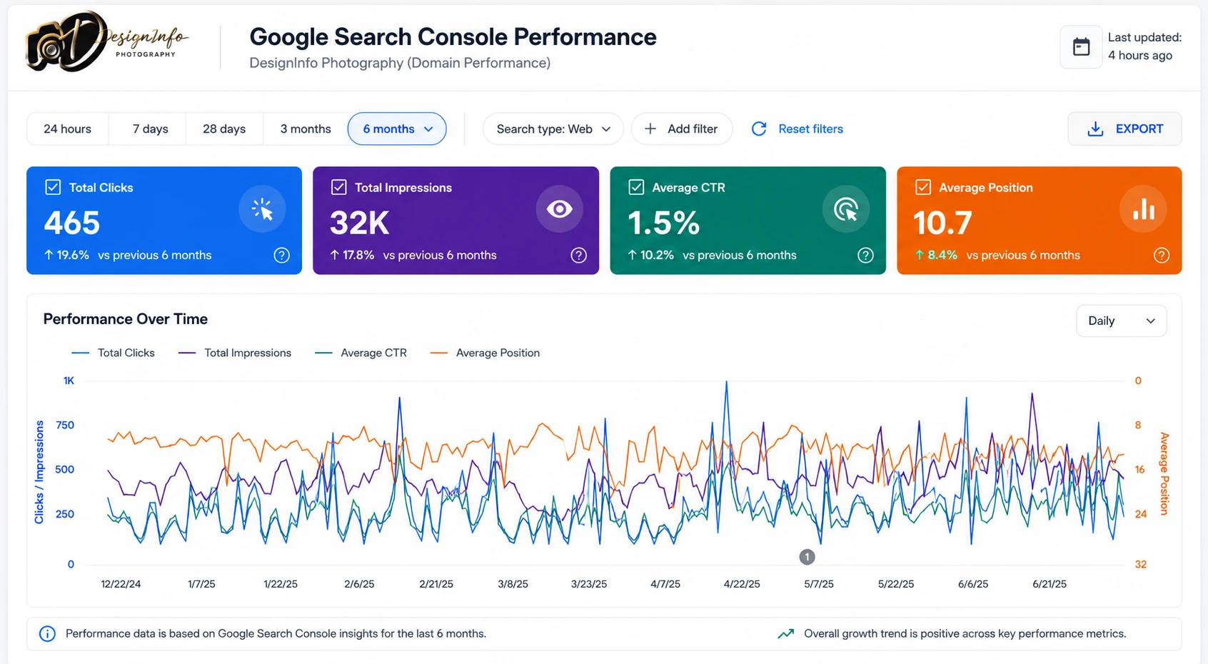Click the 8.4% change on Average Position card
The height and width of the screenshot is (664, 1208).
(936, 255)
